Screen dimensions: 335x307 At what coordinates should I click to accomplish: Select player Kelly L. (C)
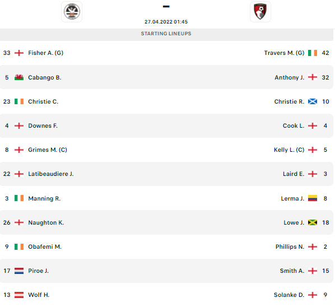coord(289,150)
